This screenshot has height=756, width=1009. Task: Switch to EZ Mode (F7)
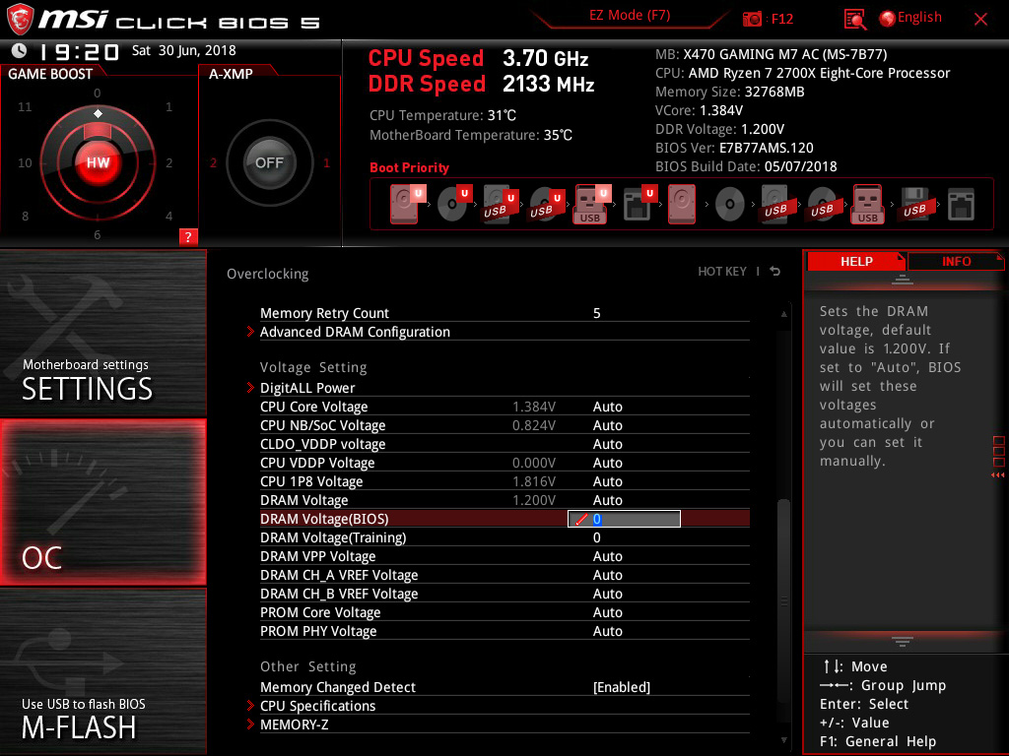630,15
